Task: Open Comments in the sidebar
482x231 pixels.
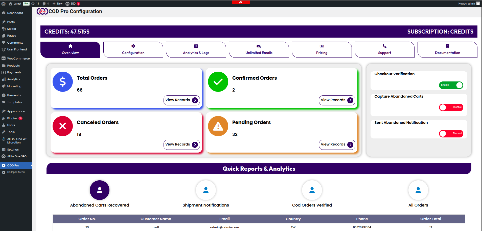Action: click(x=16, y=43)
